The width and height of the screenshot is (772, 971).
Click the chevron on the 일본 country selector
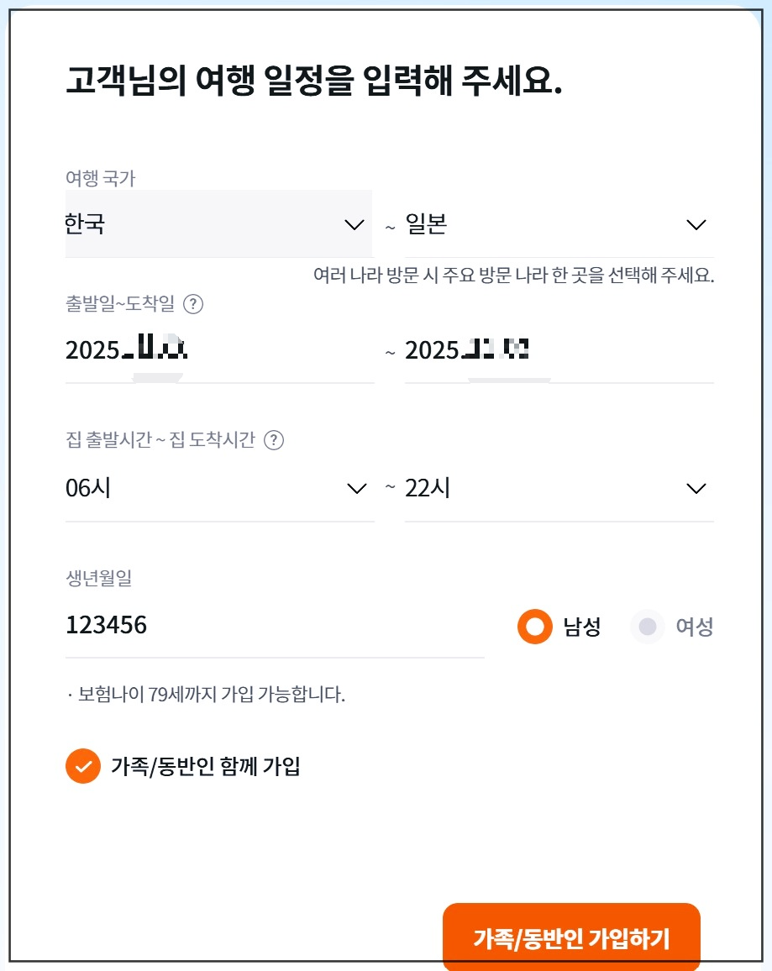(x=695, y=224)
